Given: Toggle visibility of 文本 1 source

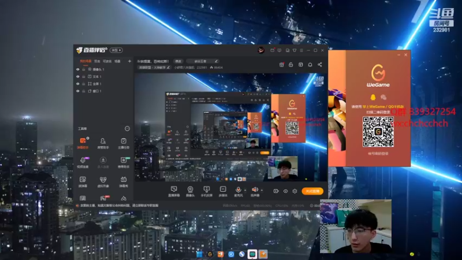Looking at the screenshot, I should click(78, 77).
